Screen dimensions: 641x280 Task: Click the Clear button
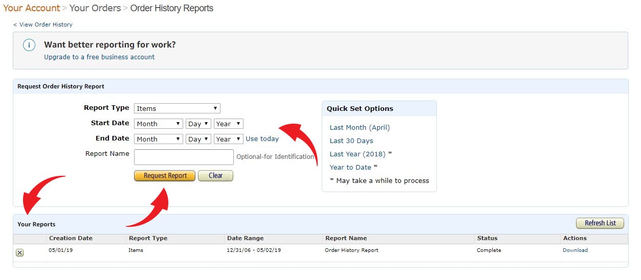215,176
